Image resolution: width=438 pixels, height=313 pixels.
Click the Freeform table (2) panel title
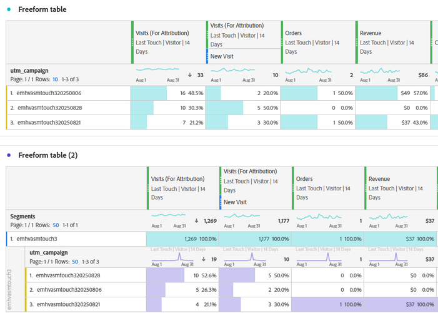point(47,155)
